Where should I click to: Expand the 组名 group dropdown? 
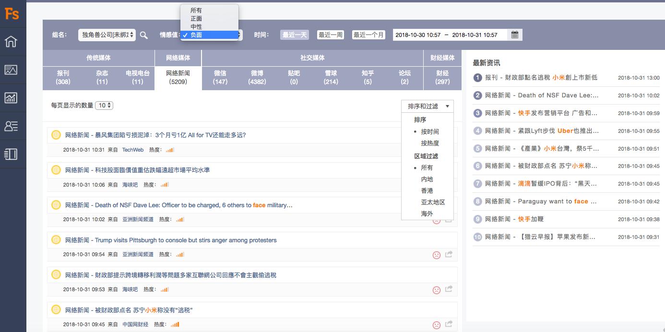pos(107,35)
